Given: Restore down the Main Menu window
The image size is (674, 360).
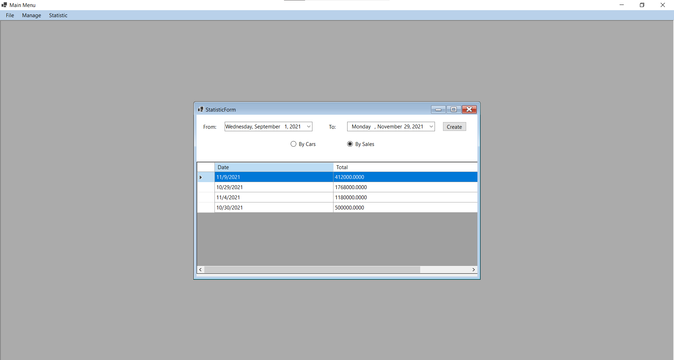Looking at the screenshot, I should [642, 5].
